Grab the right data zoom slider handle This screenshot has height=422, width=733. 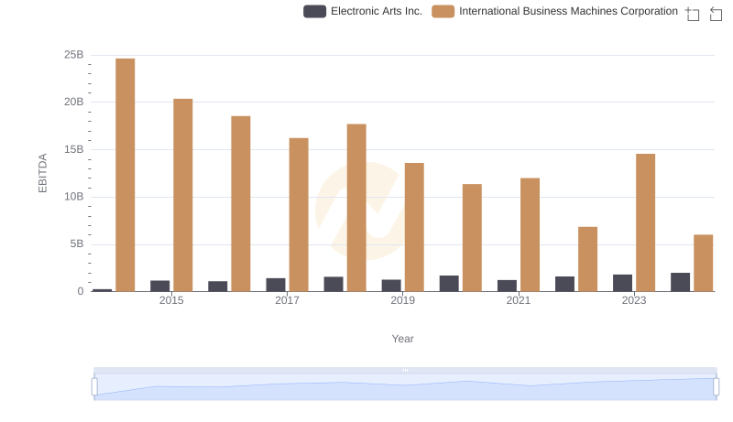point(717,386)
